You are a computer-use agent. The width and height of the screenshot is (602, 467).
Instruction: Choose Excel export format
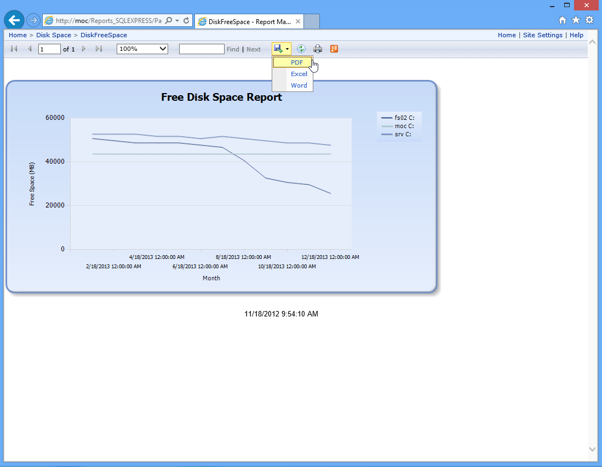[x=299, y=74]
